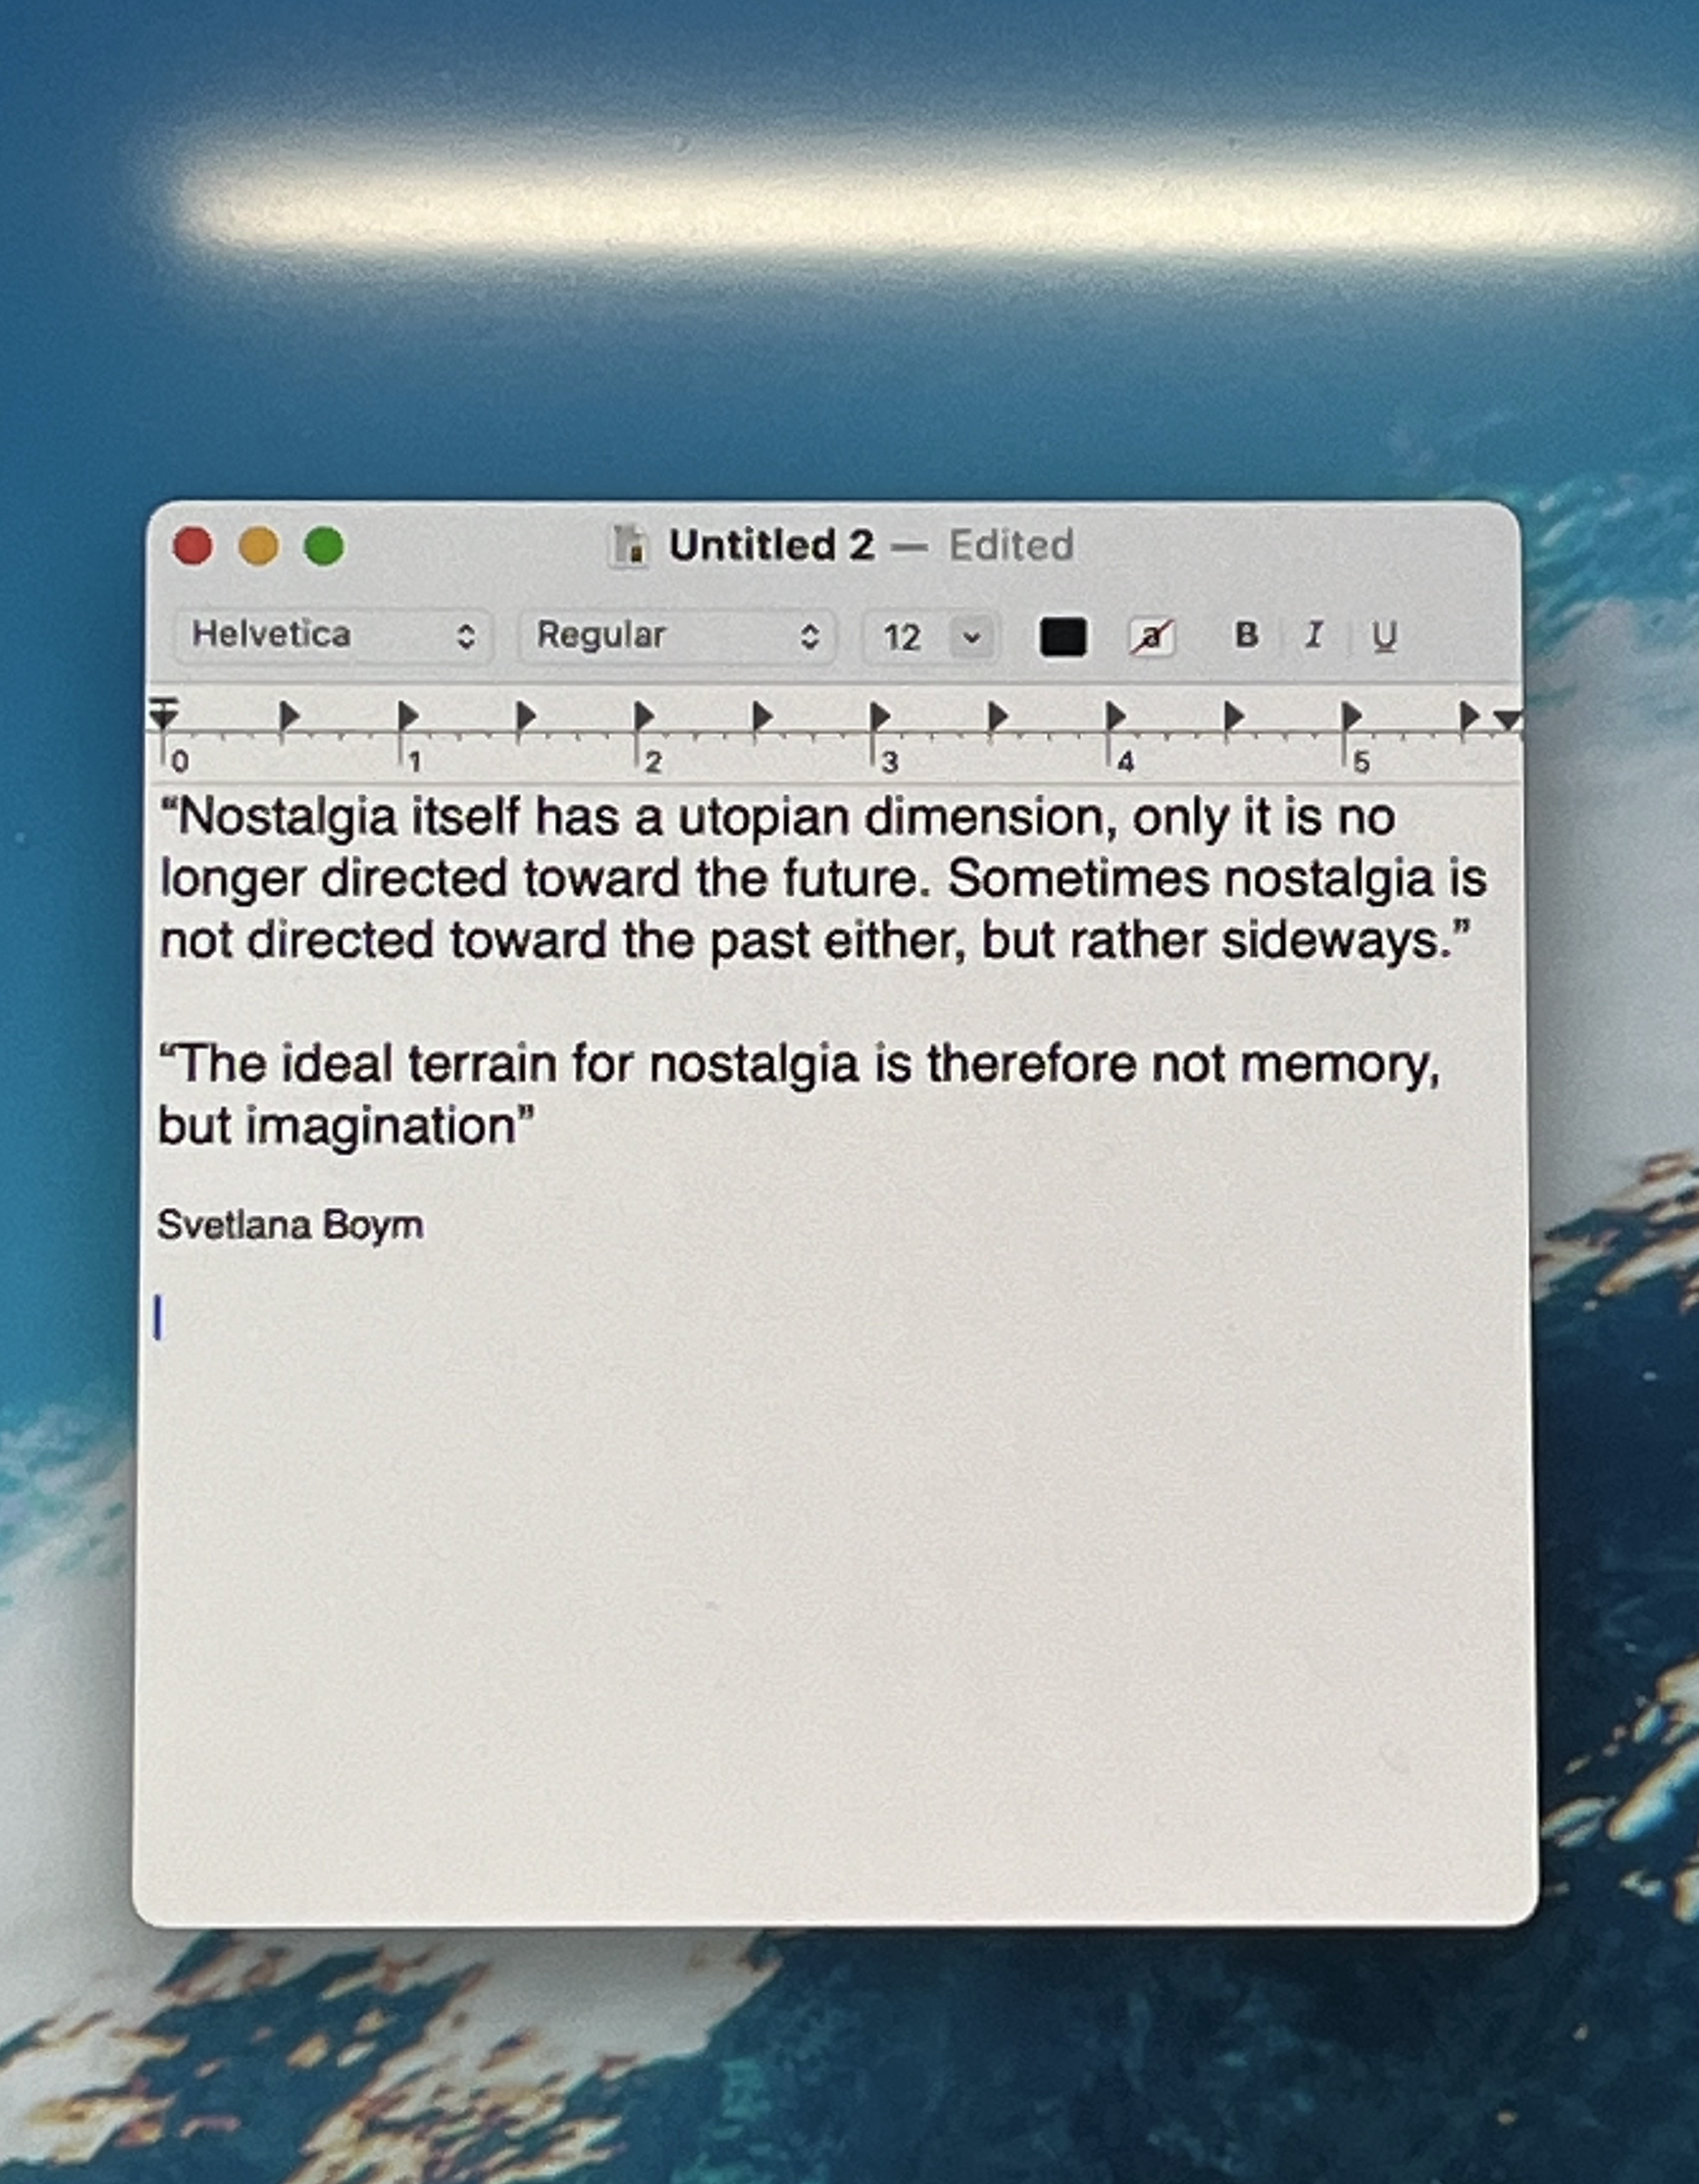
Task: Click the text background color icon
Action: click(x=1151, y=637)
